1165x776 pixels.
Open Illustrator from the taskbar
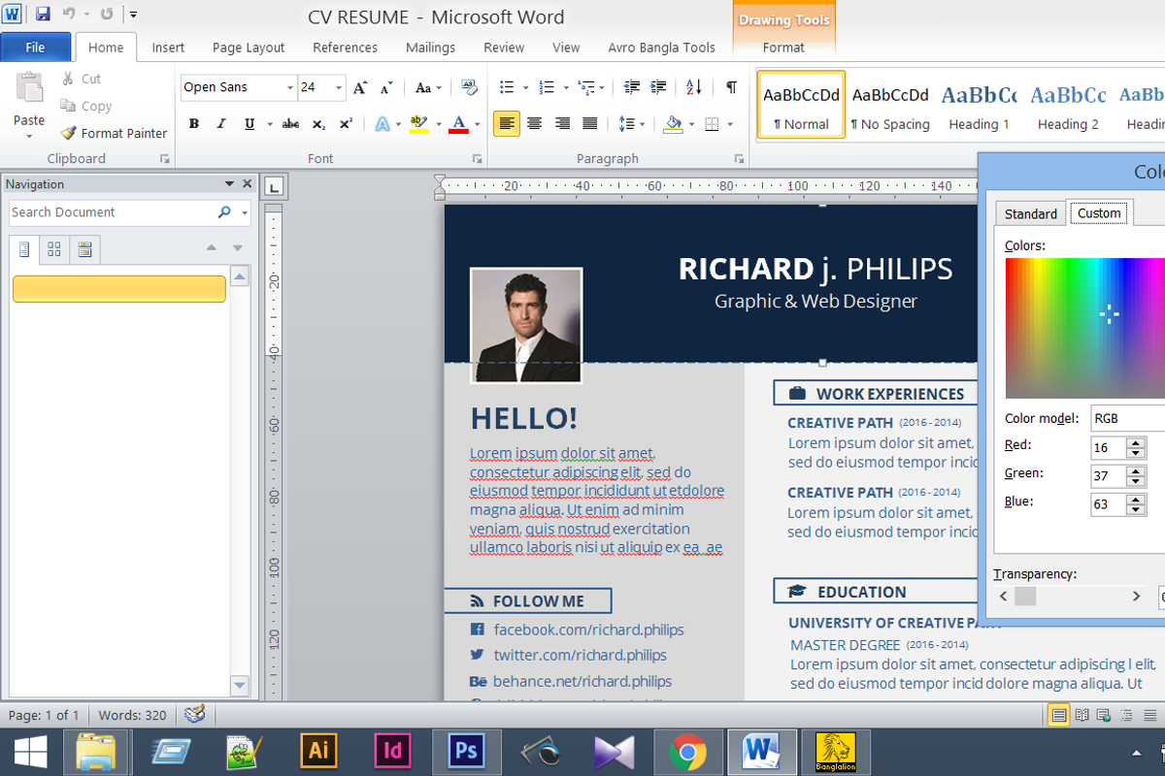point(316,752)
